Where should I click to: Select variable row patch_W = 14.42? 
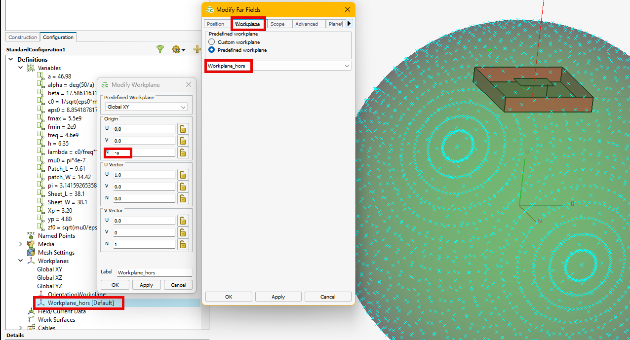(x=69, y=177)
